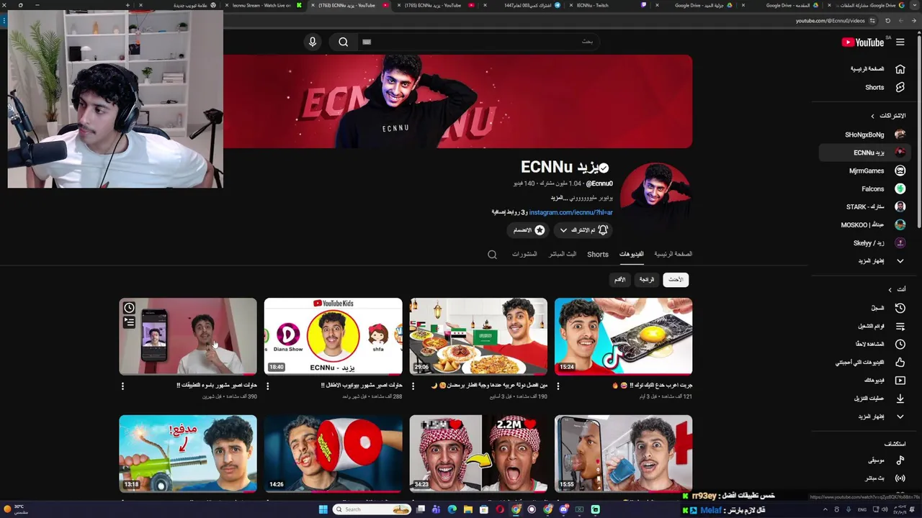The width and height of the screenshot is (922, 518).
Task: Open the TikTok tricks video thumbnail (15:24)
Action: (x=623, y=336)
